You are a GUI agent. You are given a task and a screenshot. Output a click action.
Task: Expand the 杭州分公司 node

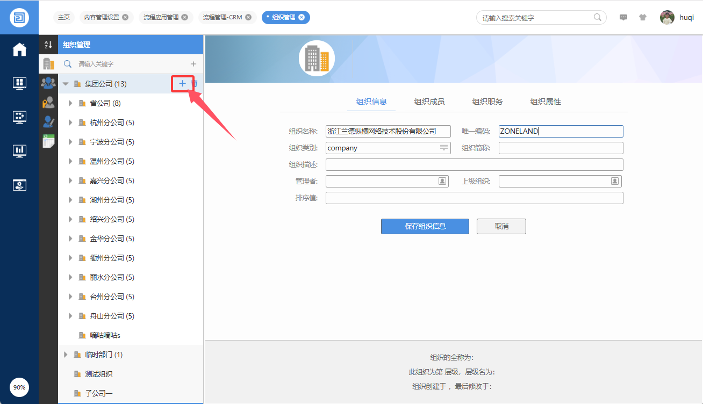[x=70, y=122]
